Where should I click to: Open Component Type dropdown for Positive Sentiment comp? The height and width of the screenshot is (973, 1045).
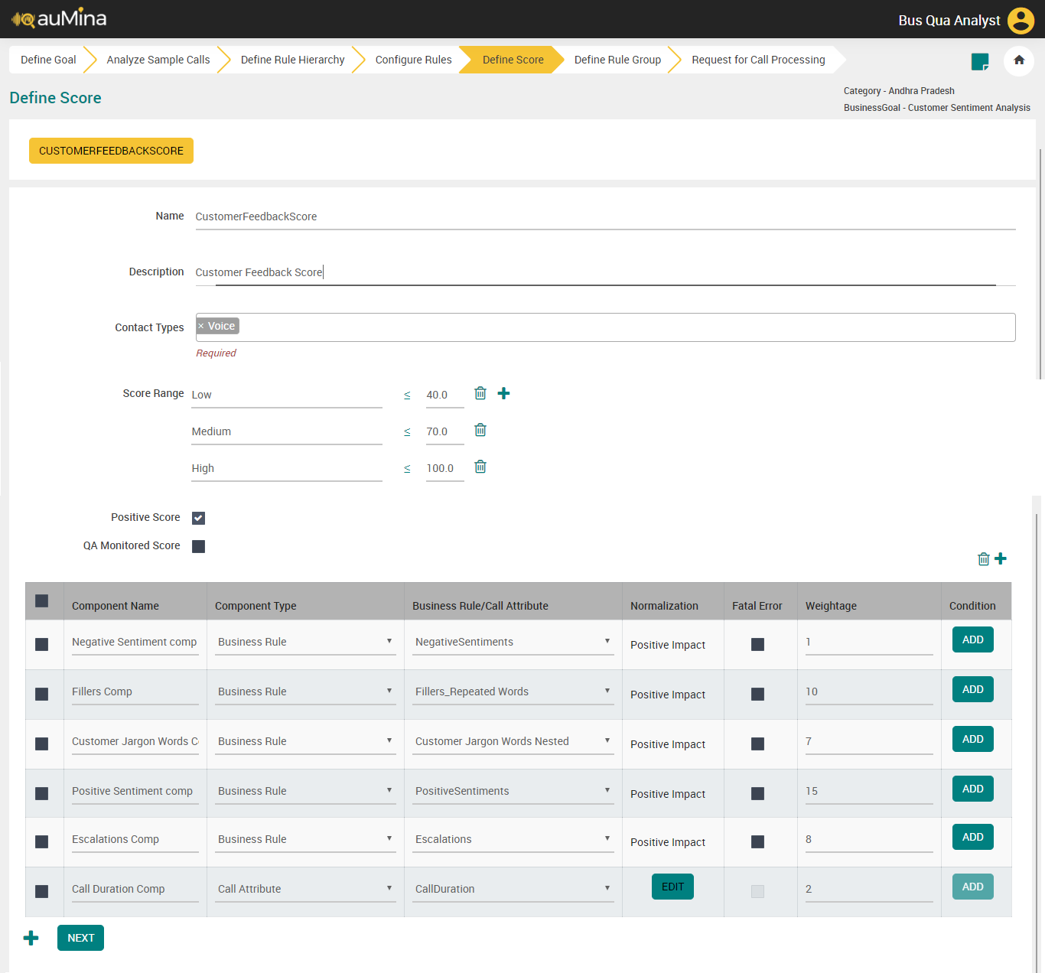[x=305, y=792]
